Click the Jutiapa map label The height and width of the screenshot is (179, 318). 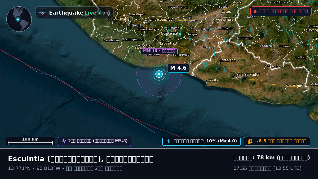point(208,48)
